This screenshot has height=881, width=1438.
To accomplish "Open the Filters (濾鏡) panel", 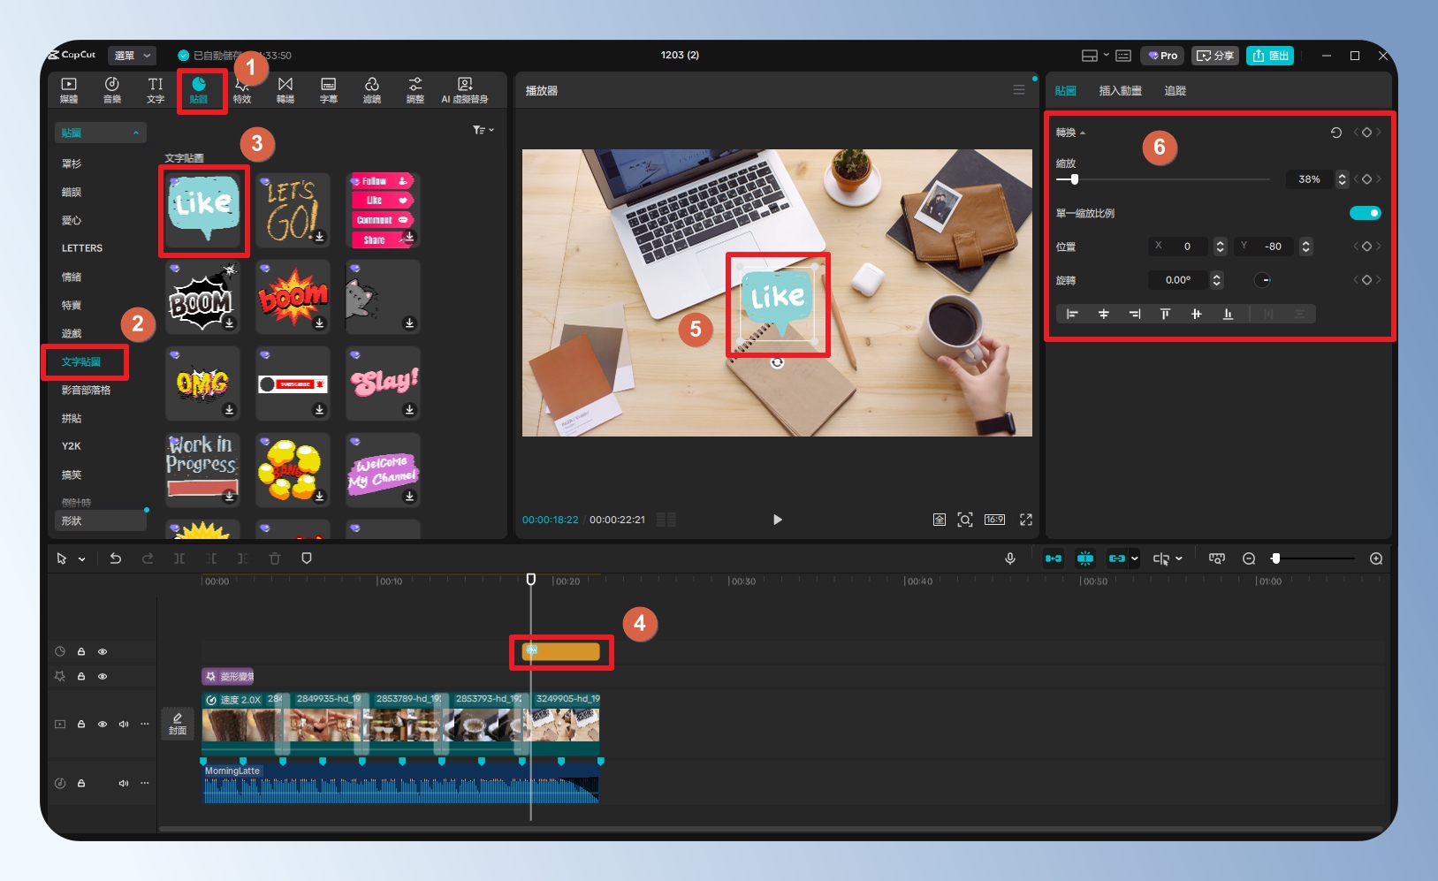I will coord(371,89).
